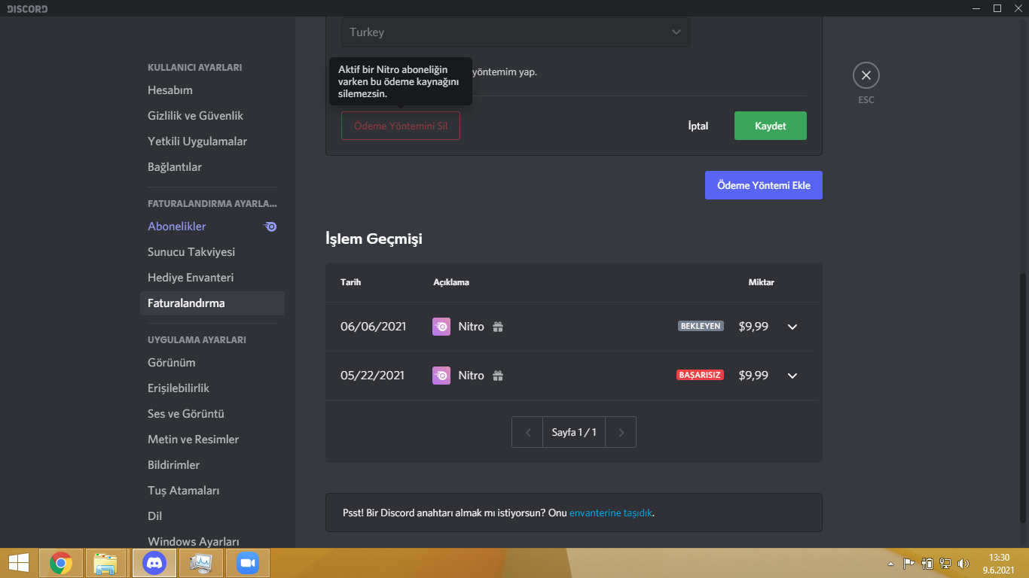Go to the previous transaction page arrow

527,433
